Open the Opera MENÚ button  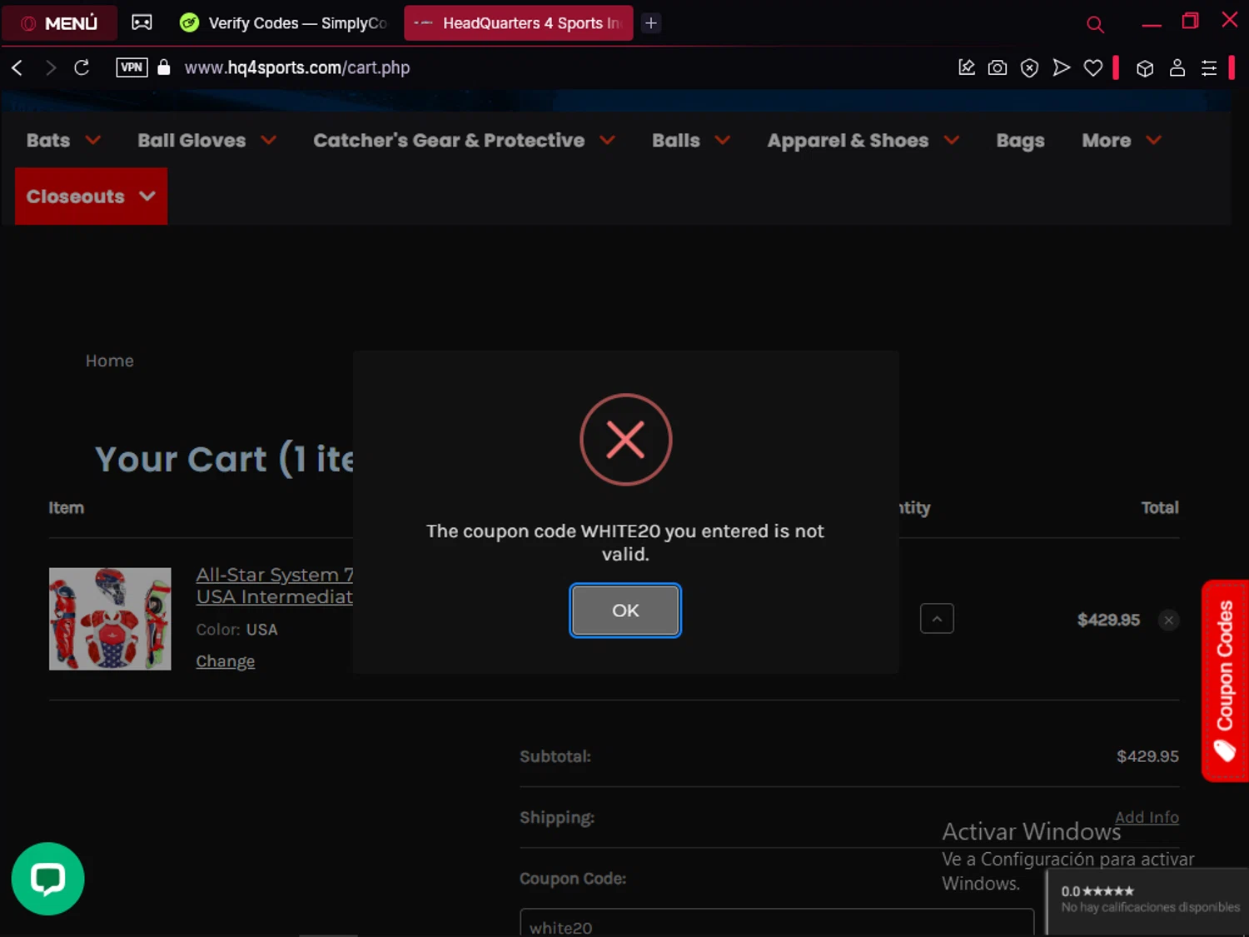59,23
